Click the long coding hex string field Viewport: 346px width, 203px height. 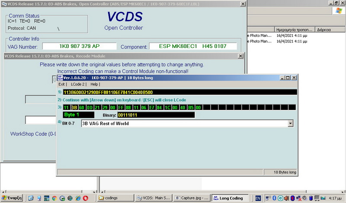click(x=180, y=92)
